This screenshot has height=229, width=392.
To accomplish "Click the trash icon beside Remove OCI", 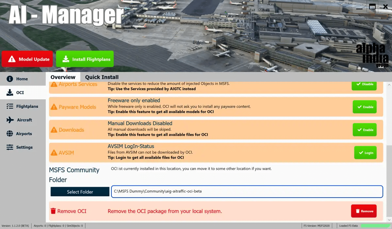I will 53,211.
